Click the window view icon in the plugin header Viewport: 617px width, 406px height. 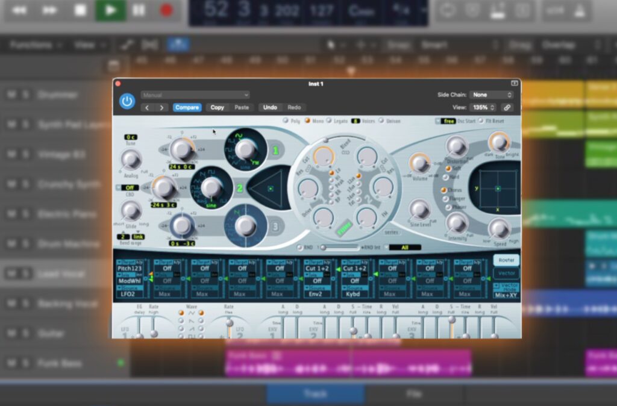tap(513, 84)
